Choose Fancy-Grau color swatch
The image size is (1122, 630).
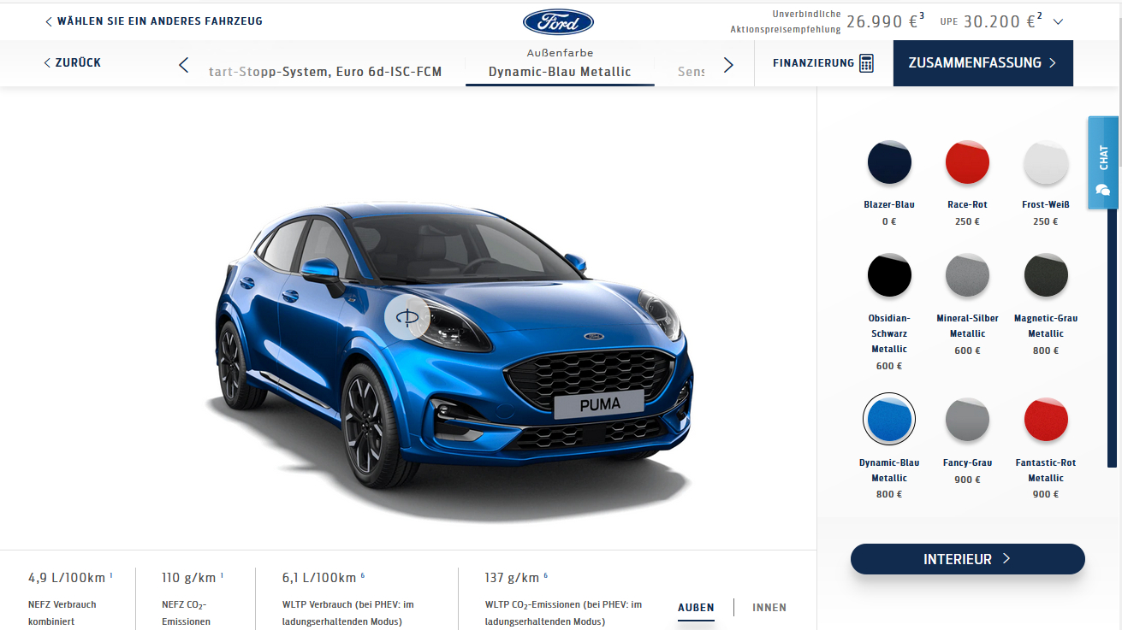967,420
